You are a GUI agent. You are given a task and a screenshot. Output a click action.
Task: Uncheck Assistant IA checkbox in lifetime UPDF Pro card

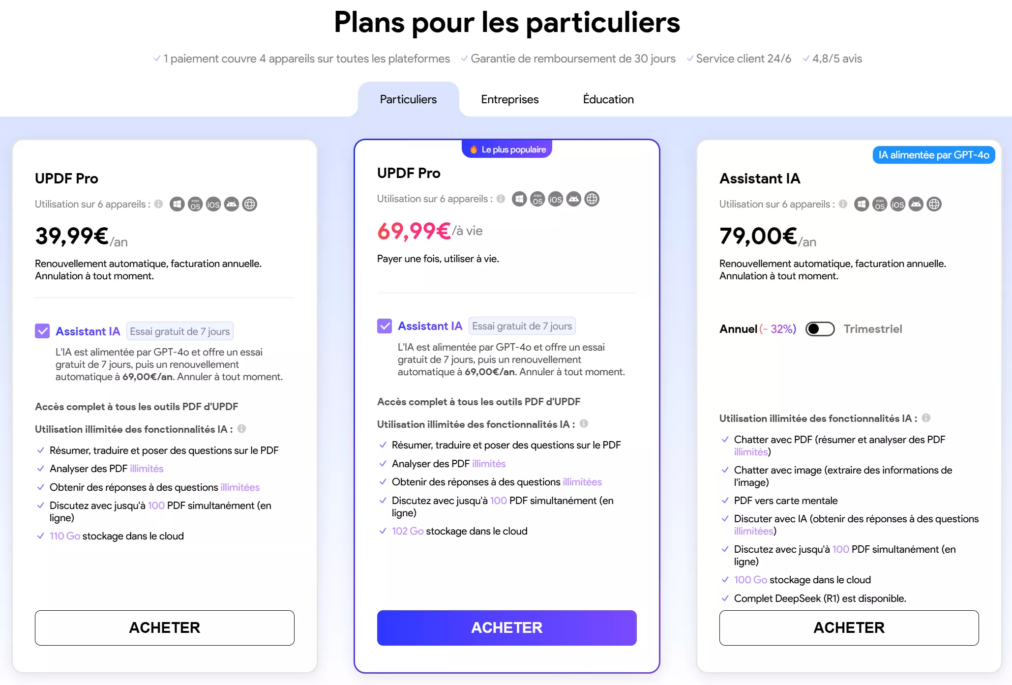pyautogui.click(x=385, y=326)
